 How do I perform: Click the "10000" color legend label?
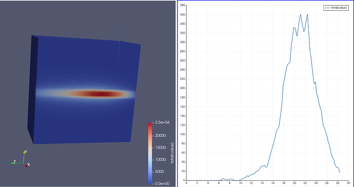[x=161, y=160]
